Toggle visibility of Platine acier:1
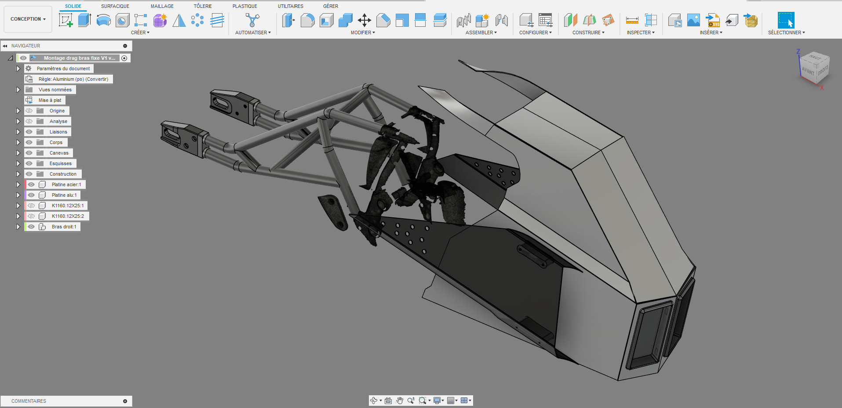Viewport: 842px width, 408px height. 31,184
